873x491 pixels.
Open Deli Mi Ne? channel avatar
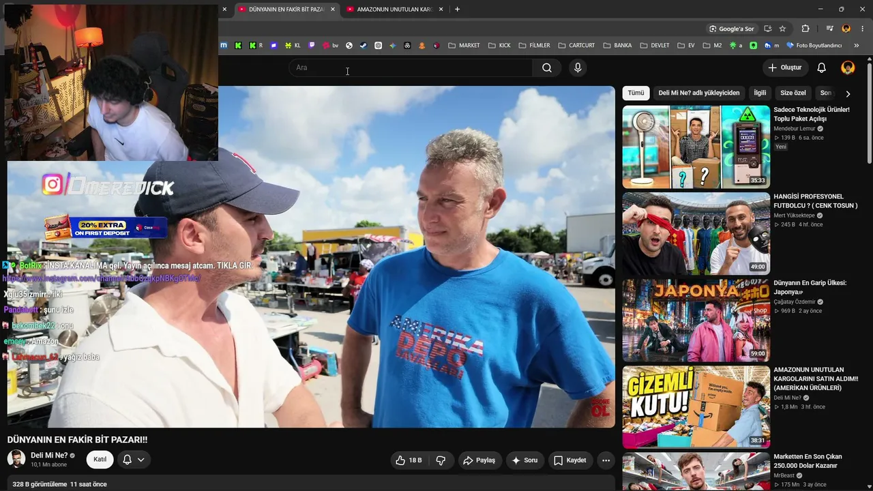click(x=16, y=459)
